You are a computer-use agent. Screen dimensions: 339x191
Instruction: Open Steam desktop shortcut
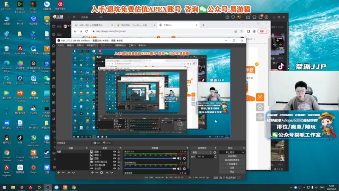[x=47, y=154]
